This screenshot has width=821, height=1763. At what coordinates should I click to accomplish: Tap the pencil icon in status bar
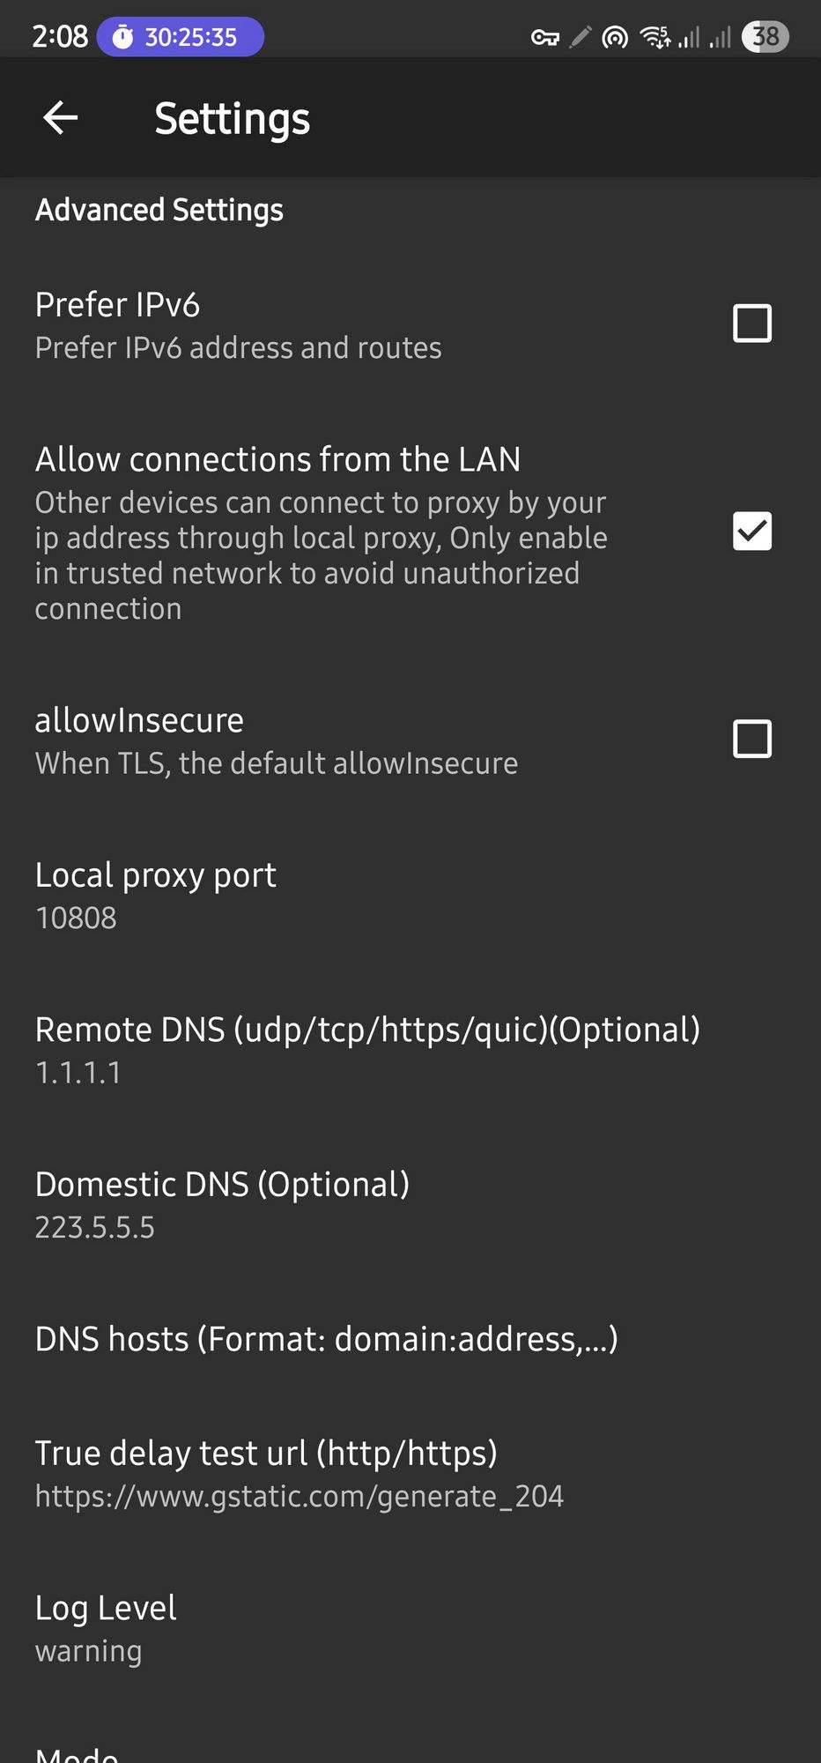pos(580,37)
